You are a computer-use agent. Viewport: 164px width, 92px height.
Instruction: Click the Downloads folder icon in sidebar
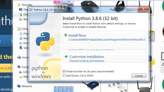pyautogui.click(x=21, y=14)
